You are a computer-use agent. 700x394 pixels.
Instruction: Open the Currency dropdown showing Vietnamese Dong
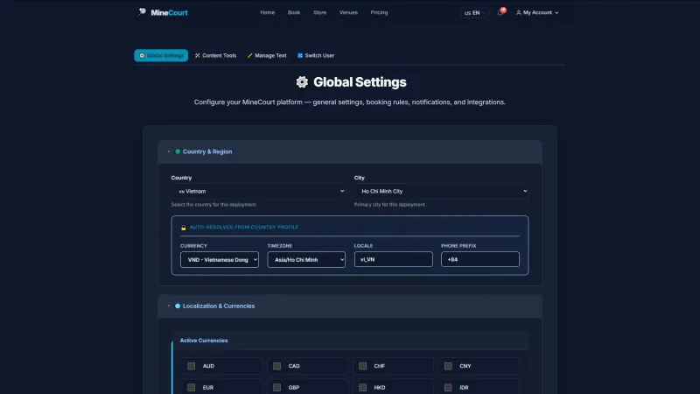220,259
